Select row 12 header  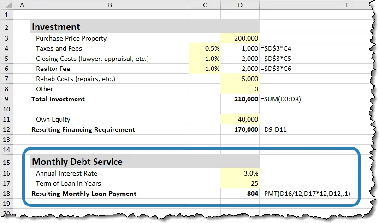click(x=7, y=129)
